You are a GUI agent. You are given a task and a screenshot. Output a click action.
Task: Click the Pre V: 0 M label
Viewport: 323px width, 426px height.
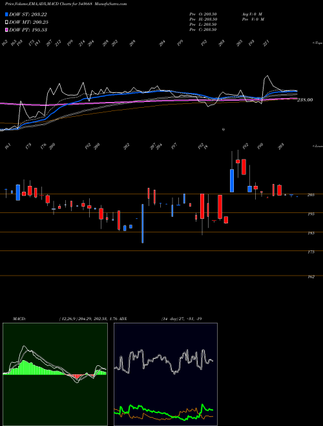[253, 19]
